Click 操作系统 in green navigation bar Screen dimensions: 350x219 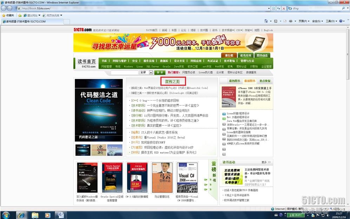149,61
